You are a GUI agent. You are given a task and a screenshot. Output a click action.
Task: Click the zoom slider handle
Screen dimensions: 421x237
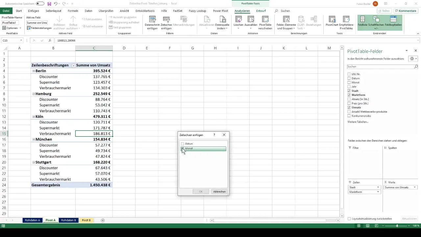click(x=397, y=226)
